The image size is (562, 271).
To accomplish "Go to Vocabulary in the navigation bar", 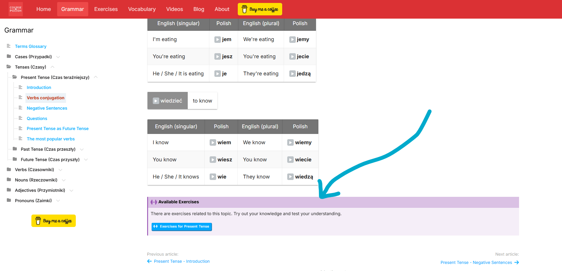I will (x=142, y=9).
